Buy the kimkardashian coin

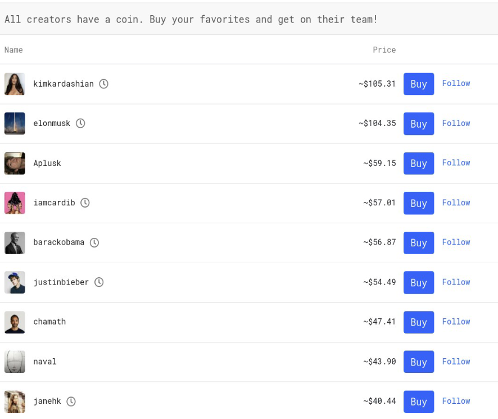tap(419, 84)
